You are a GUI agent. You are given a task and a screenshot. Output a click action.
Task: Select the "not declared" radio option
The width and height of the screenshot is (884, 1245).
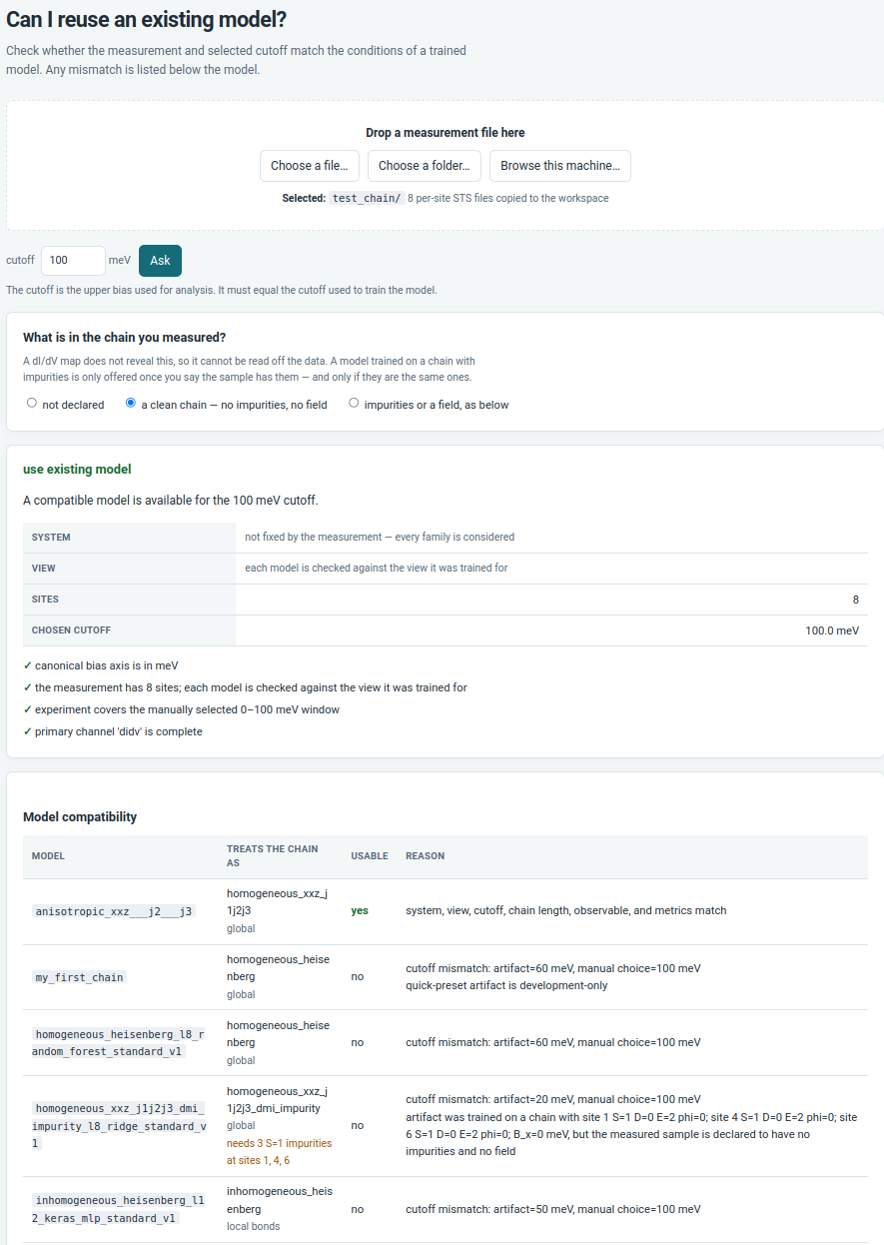point(32,404)
